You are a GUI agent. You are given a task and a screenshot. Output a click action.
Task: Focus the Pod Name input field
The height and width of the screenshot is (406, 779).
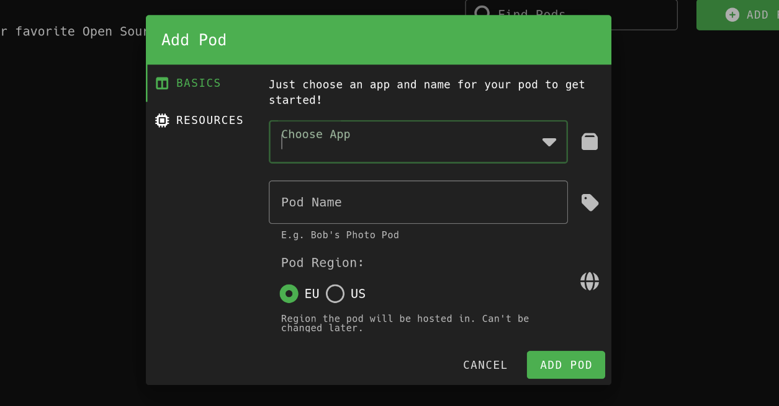click(x=418, y=203)
